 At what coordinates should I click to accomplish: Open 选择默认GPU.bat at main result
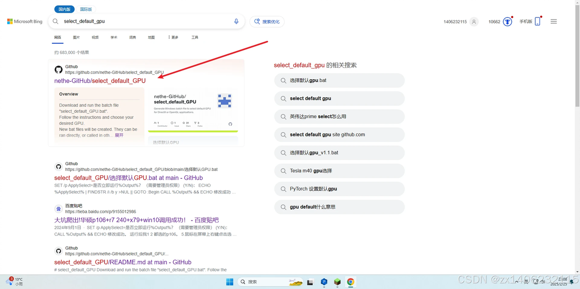tap(128, 178)
